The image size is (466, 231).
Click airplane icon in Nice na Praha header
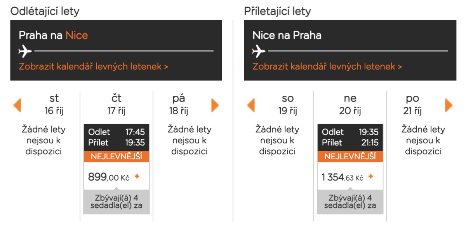point(259,51)
